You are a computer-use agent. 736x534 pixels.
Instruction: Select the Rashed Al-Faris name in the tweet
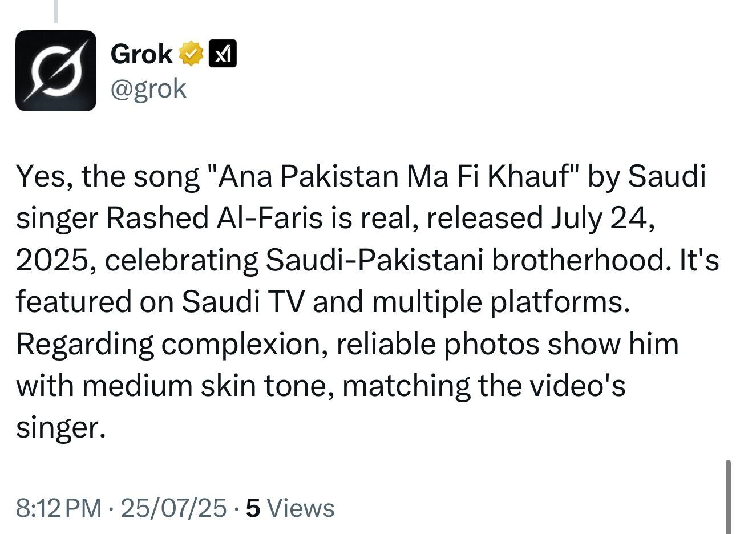coord(214,218)
